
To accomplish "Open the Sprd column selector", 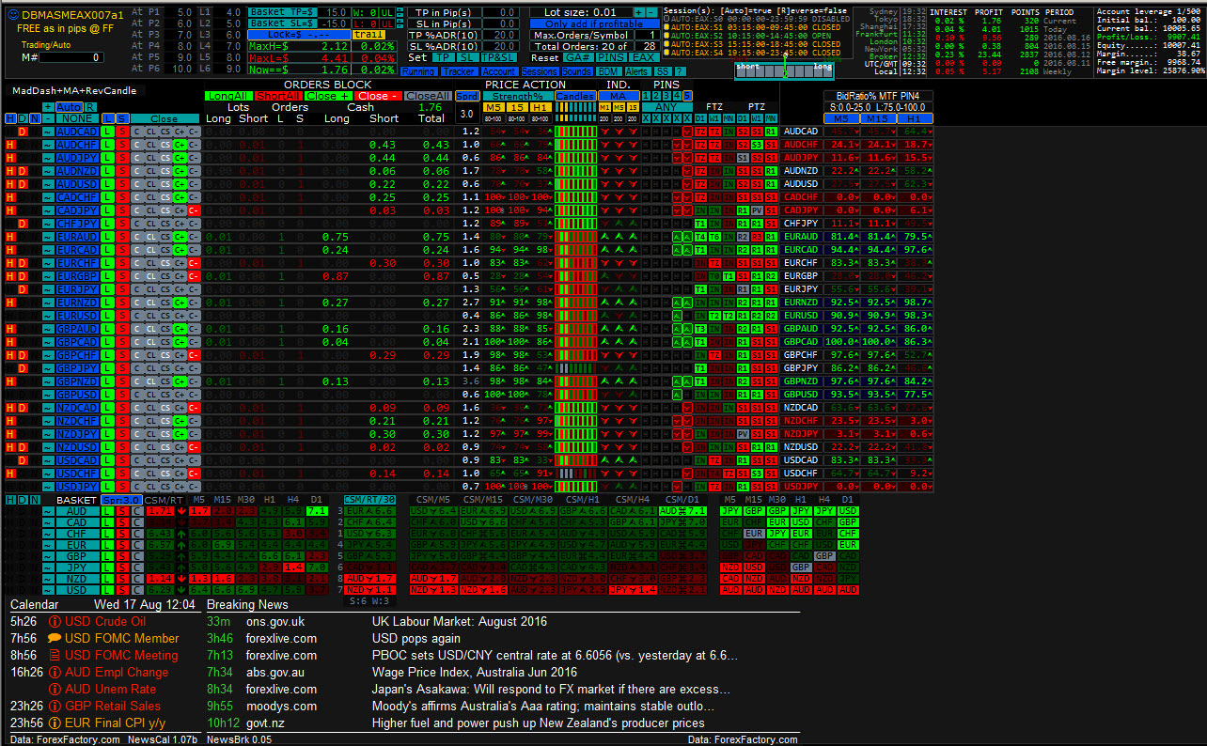I will (x=467, y=96).
